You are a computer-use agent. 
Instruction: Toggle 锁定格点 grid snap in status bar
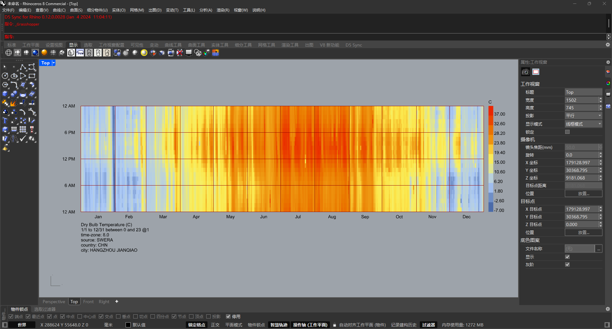197,325
